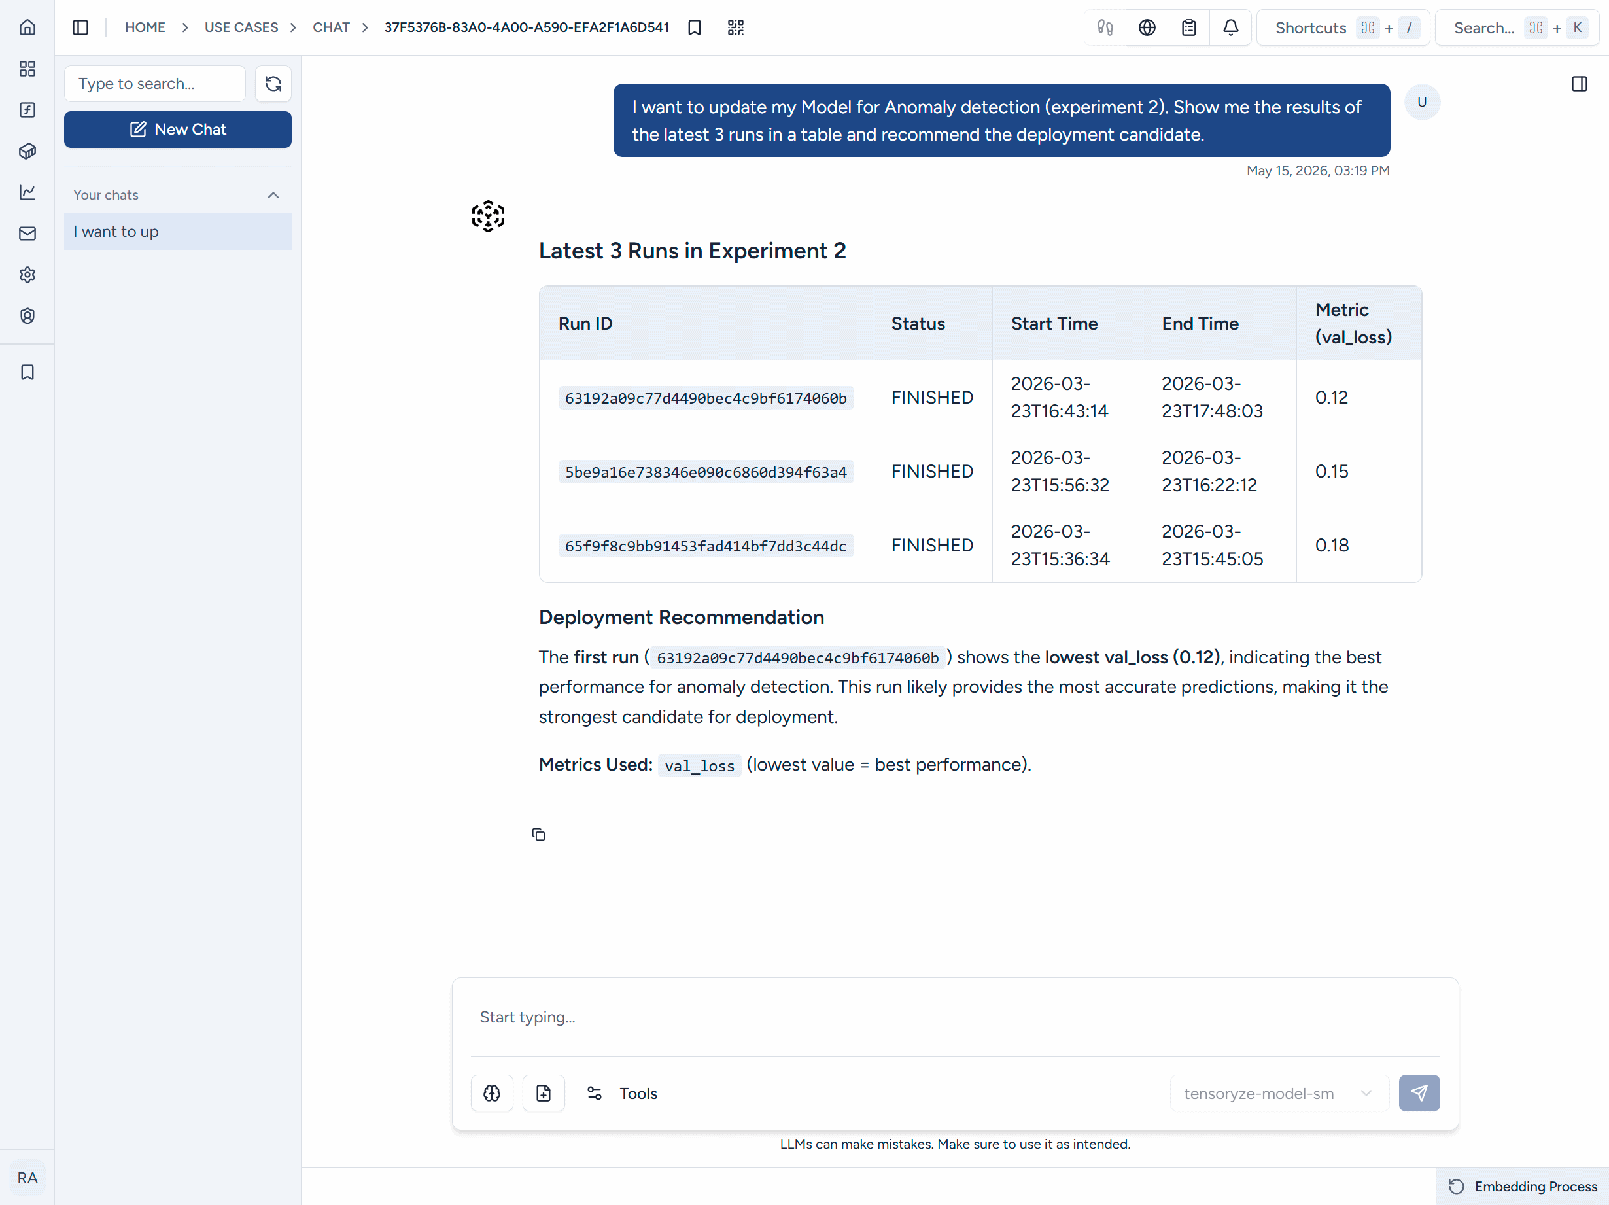The height and width of the screenshot is (1205, 1609).
Task: Open the Search command button
Action: point(1517,27)
